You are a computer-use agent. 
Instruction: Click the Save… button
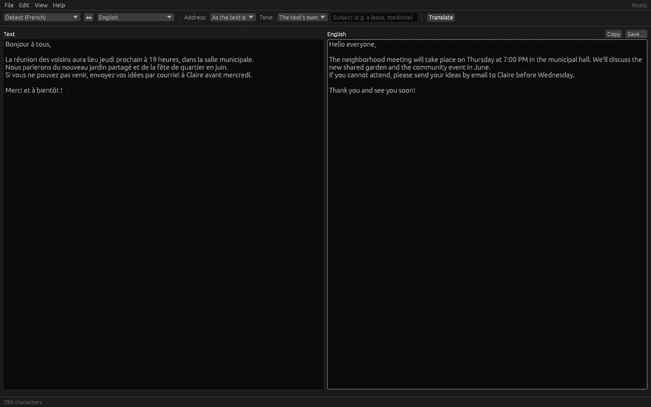[x=636, y=34]
